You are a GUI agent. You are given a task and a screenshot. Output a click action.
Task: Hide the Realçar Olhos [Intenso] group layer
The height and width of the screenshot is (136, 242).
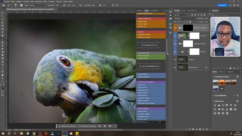coord(175,28)
